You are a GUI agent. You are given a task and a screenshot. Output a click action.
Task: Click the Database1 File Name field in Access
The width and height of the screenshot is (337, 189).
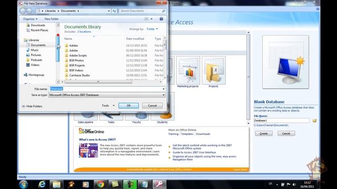click(282, 121)
